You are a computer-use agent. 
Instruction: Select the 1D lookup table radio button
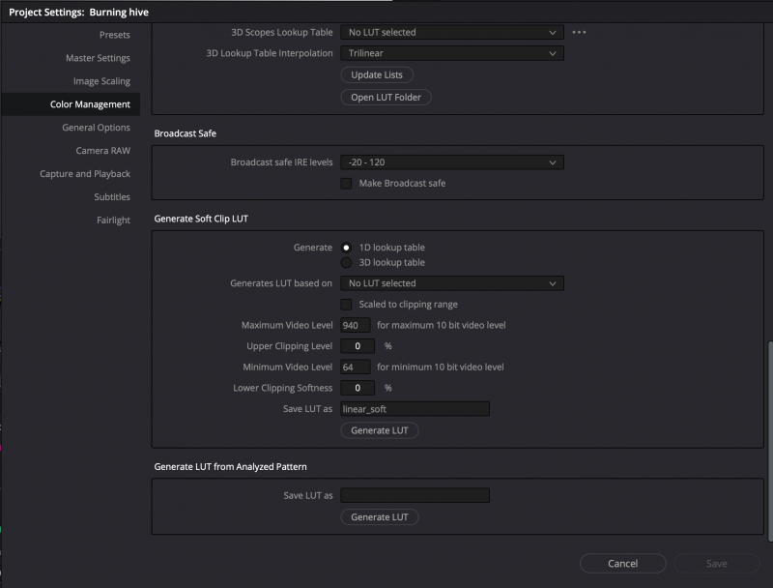(346, 248)
